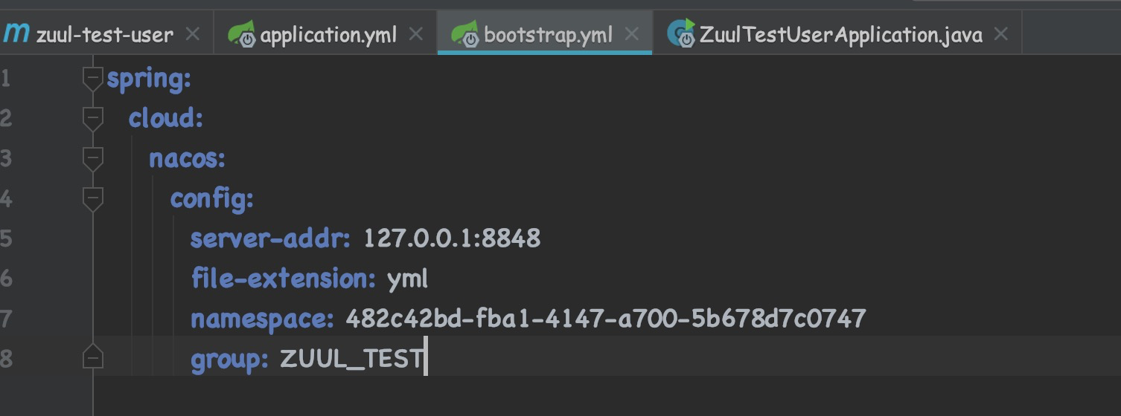Collapse the 'config:' block fold marker
1121x416 pixels.
point(92,198)
